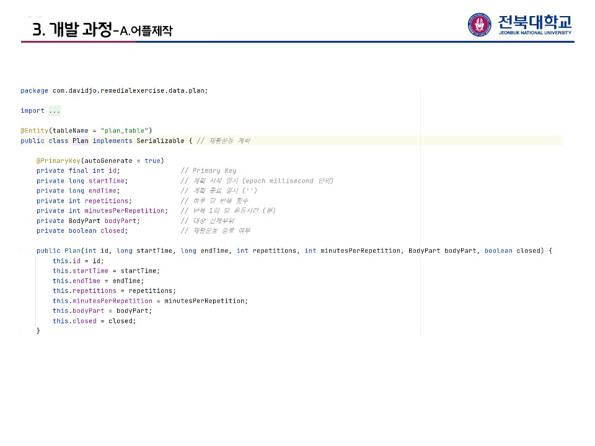The width and height of the screenshot is (595, 446).
Task: Place cursor on the package declaration line
Action: (114, 90)
